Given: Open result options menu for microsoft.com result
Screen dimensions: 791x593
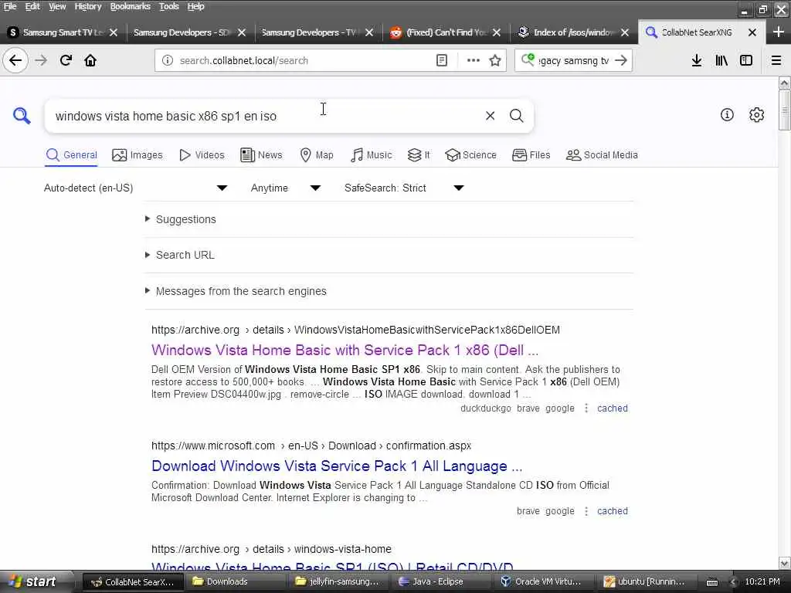Looking at the screenshot, I should [586, 511].
